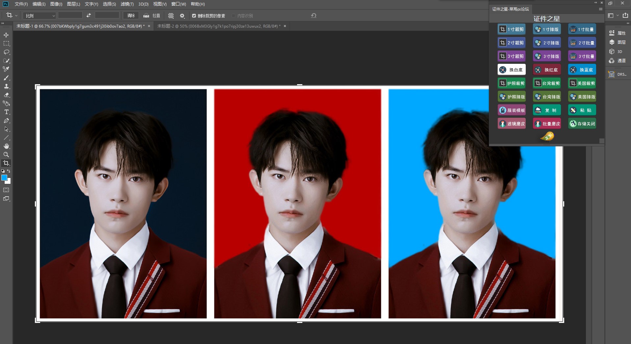This screenshot has width=631, height=344.
Task: Select the Lasso tool
Action: [6, 52]
